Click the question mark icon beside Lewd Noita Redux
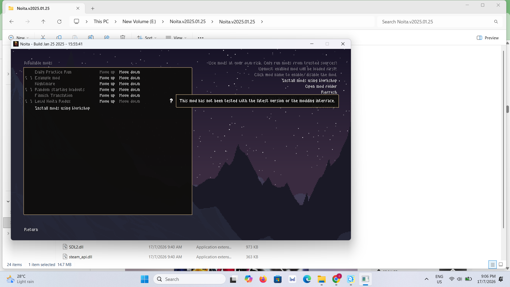 171,101
